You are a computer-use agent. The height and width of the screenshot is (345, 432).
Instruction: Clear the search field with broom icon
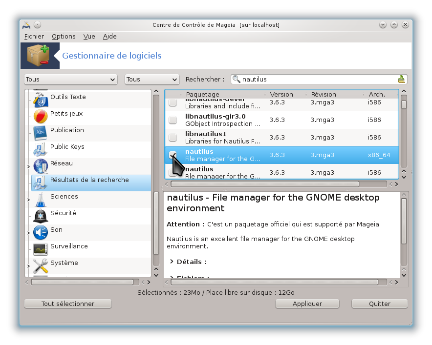(x=401, y=79)
